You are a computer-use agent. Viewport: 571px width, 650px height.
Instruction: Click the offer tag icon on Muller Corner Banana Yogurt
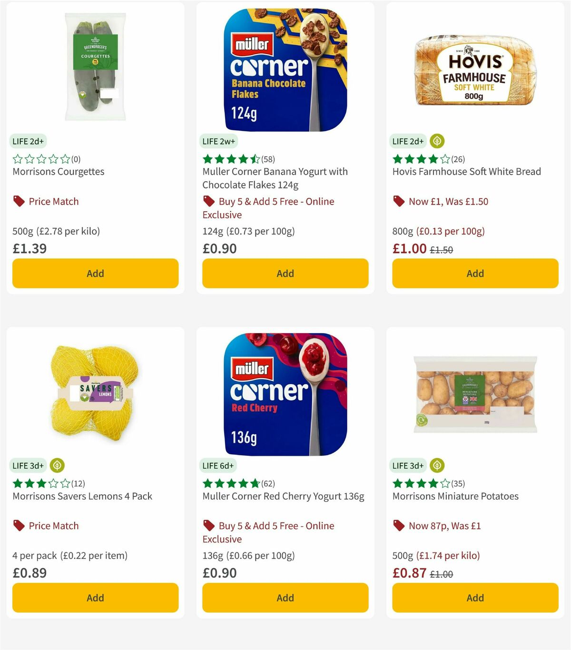[x=209, y=201]
